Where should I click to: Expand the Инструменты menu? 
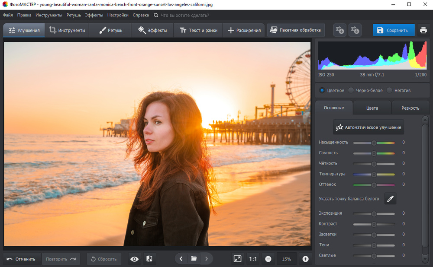coord(49,15)
